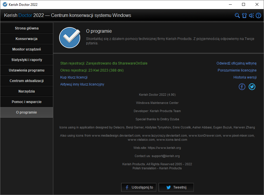Open Odwiedź oficjalną witrynę link
The height and width of the screenshot is (195, 264).
click(x=236, y=63)
